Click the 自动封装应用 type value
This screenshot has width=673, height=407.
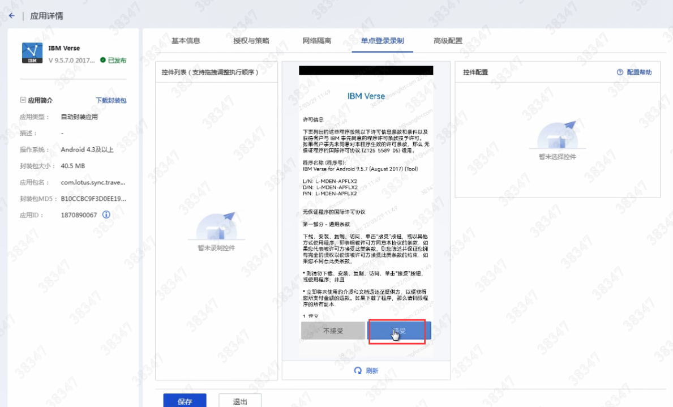click(79, 117)
